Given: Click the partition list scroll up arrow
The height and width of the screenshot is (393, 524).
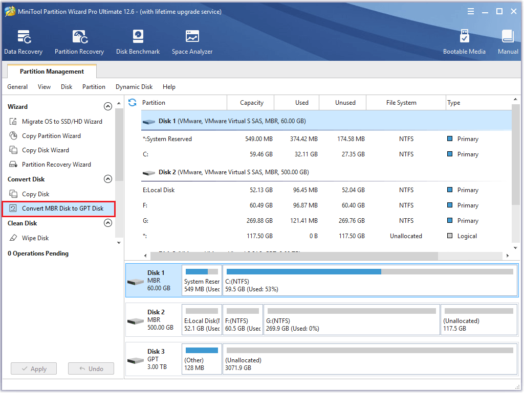Looking at the screenshot, I should [x=515, y=100].
